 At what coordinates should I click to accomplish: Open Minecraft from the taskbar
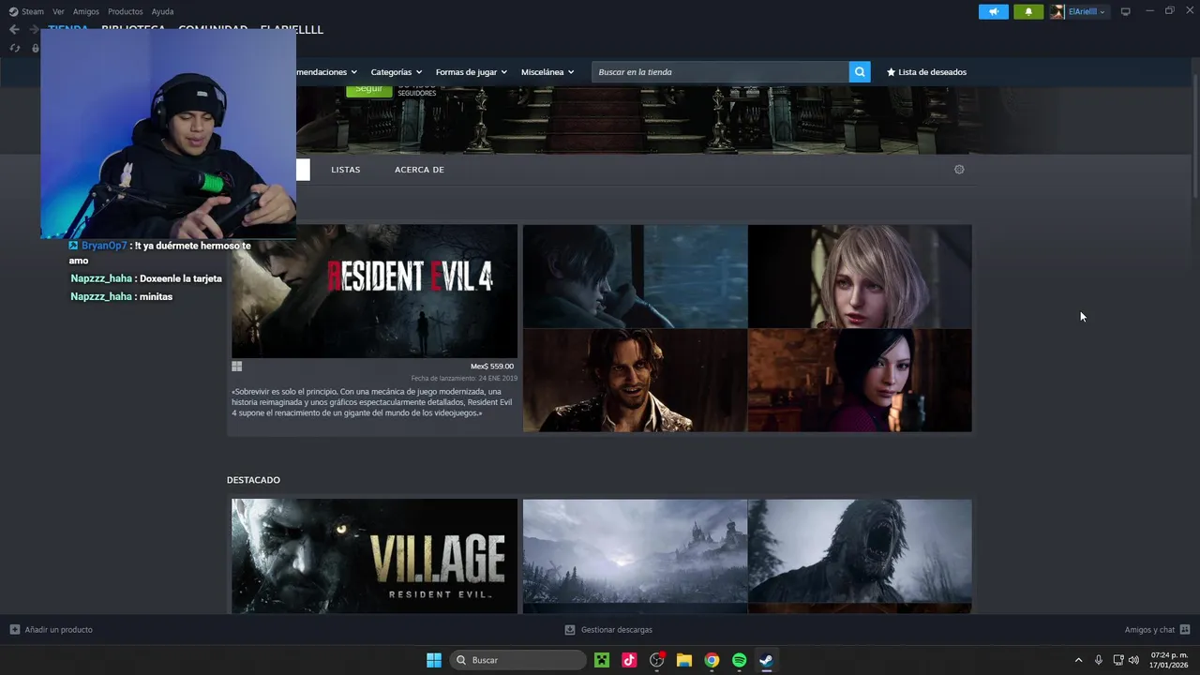(602, 660)
